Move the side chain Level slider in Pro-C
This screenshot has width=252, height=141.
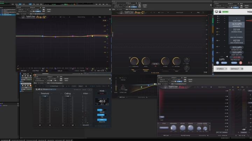(x=116, y=85)
